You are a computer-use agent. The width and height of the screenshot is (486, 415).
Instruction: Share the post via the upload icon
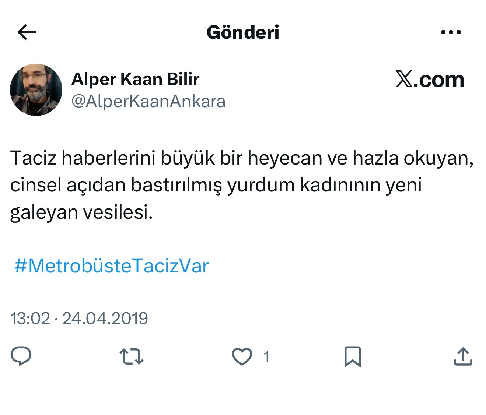click(463, 356)
